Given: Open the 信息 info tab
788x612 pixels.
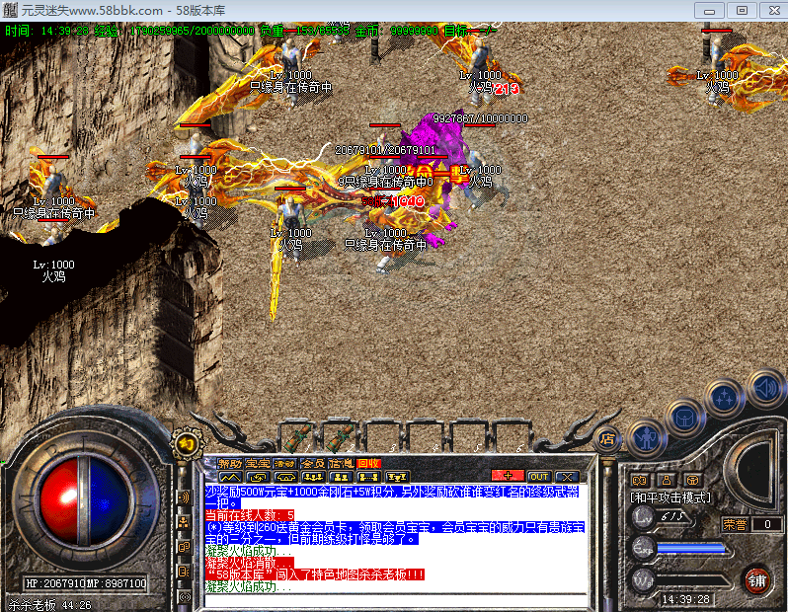Looking at the screenshot, I should (x=341, y=463).
